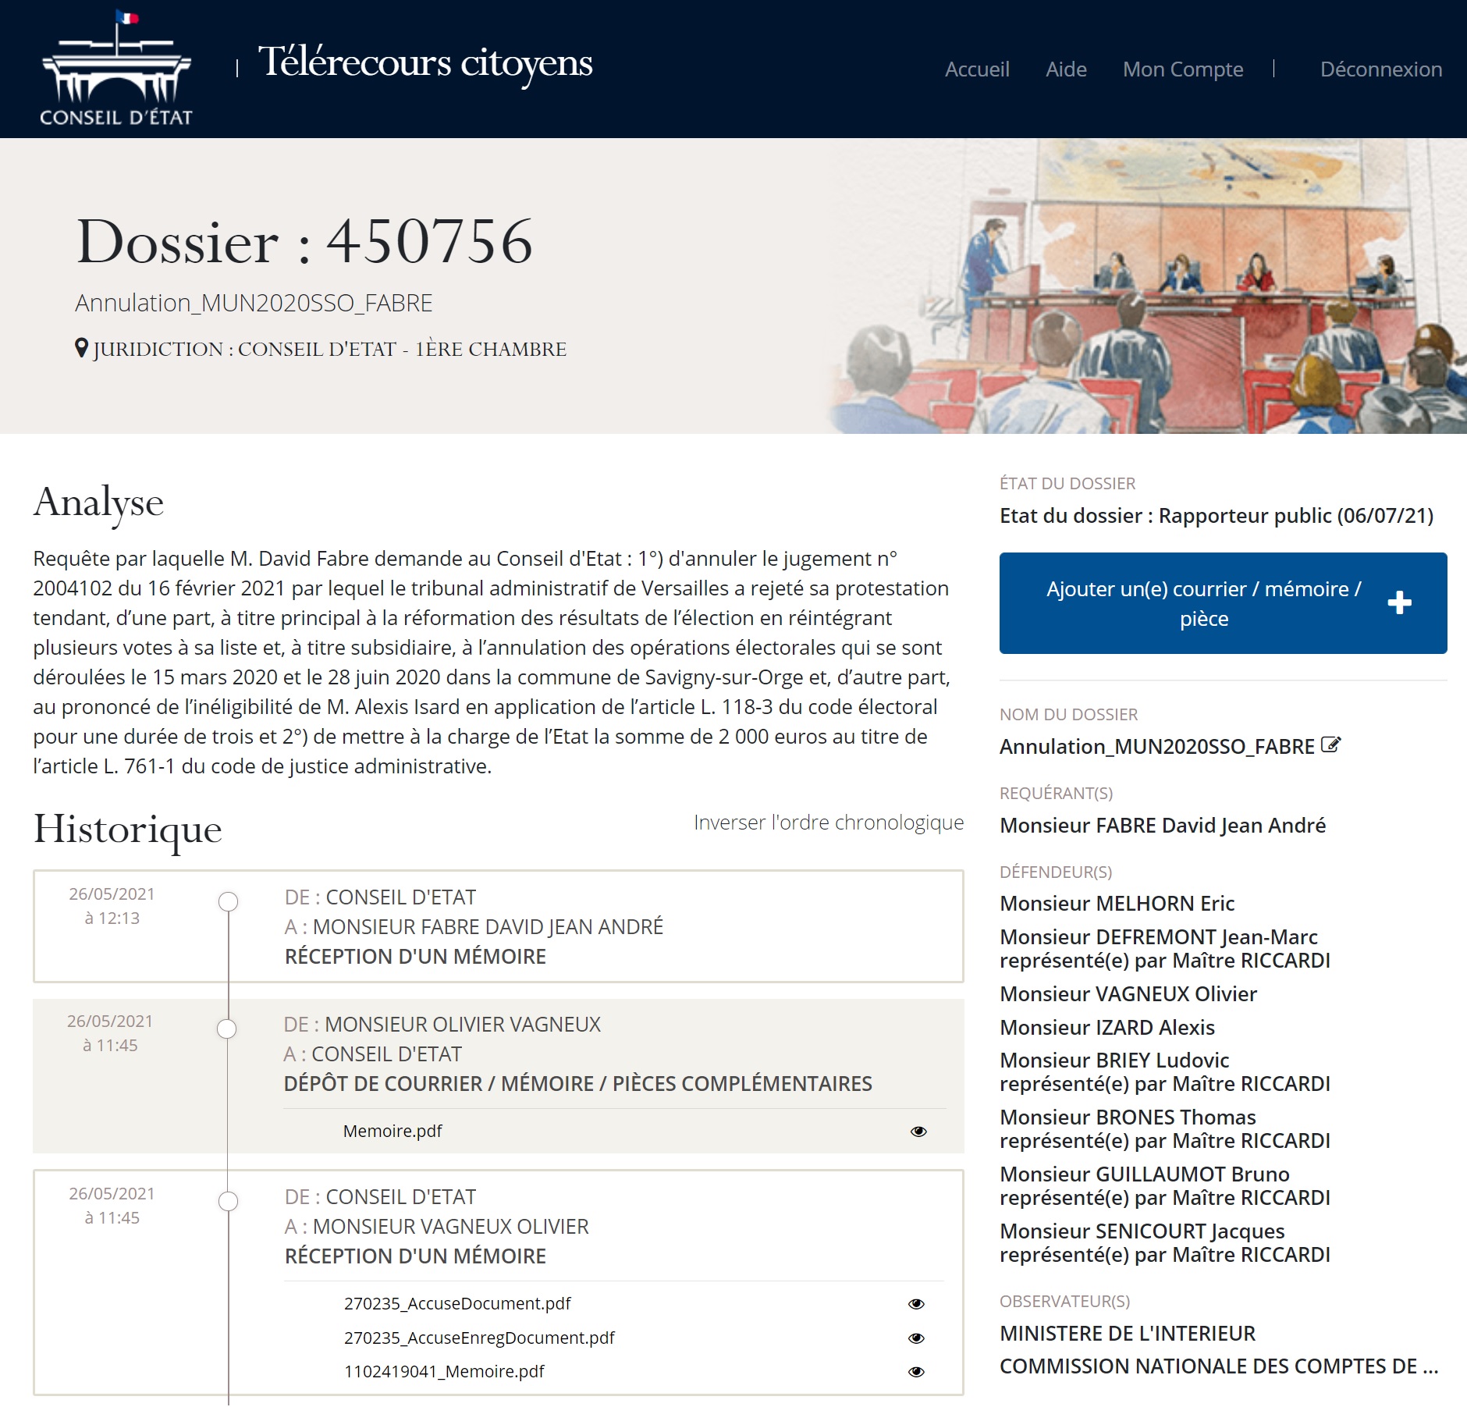Open the Aide menu item
The height and width of the screenshot is (1407, 1467).
[1065, 69]
